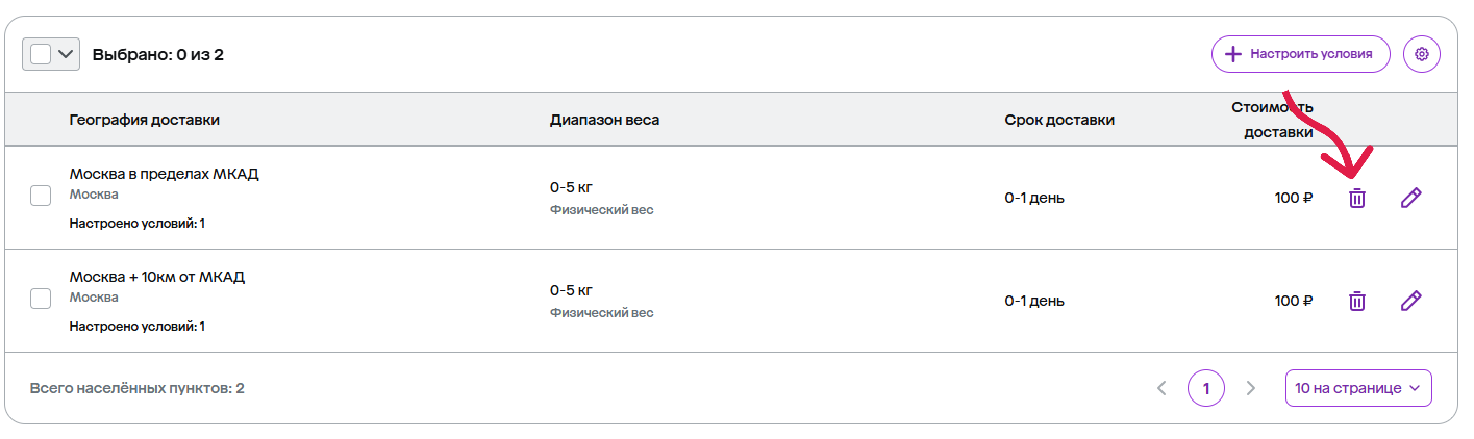Check the Москва + 10км от МКАД row

[41, 299]
